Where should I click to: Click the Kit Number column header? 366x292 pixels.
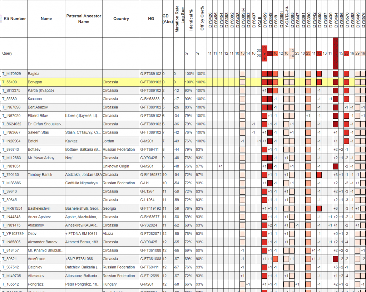click(15, 19)
